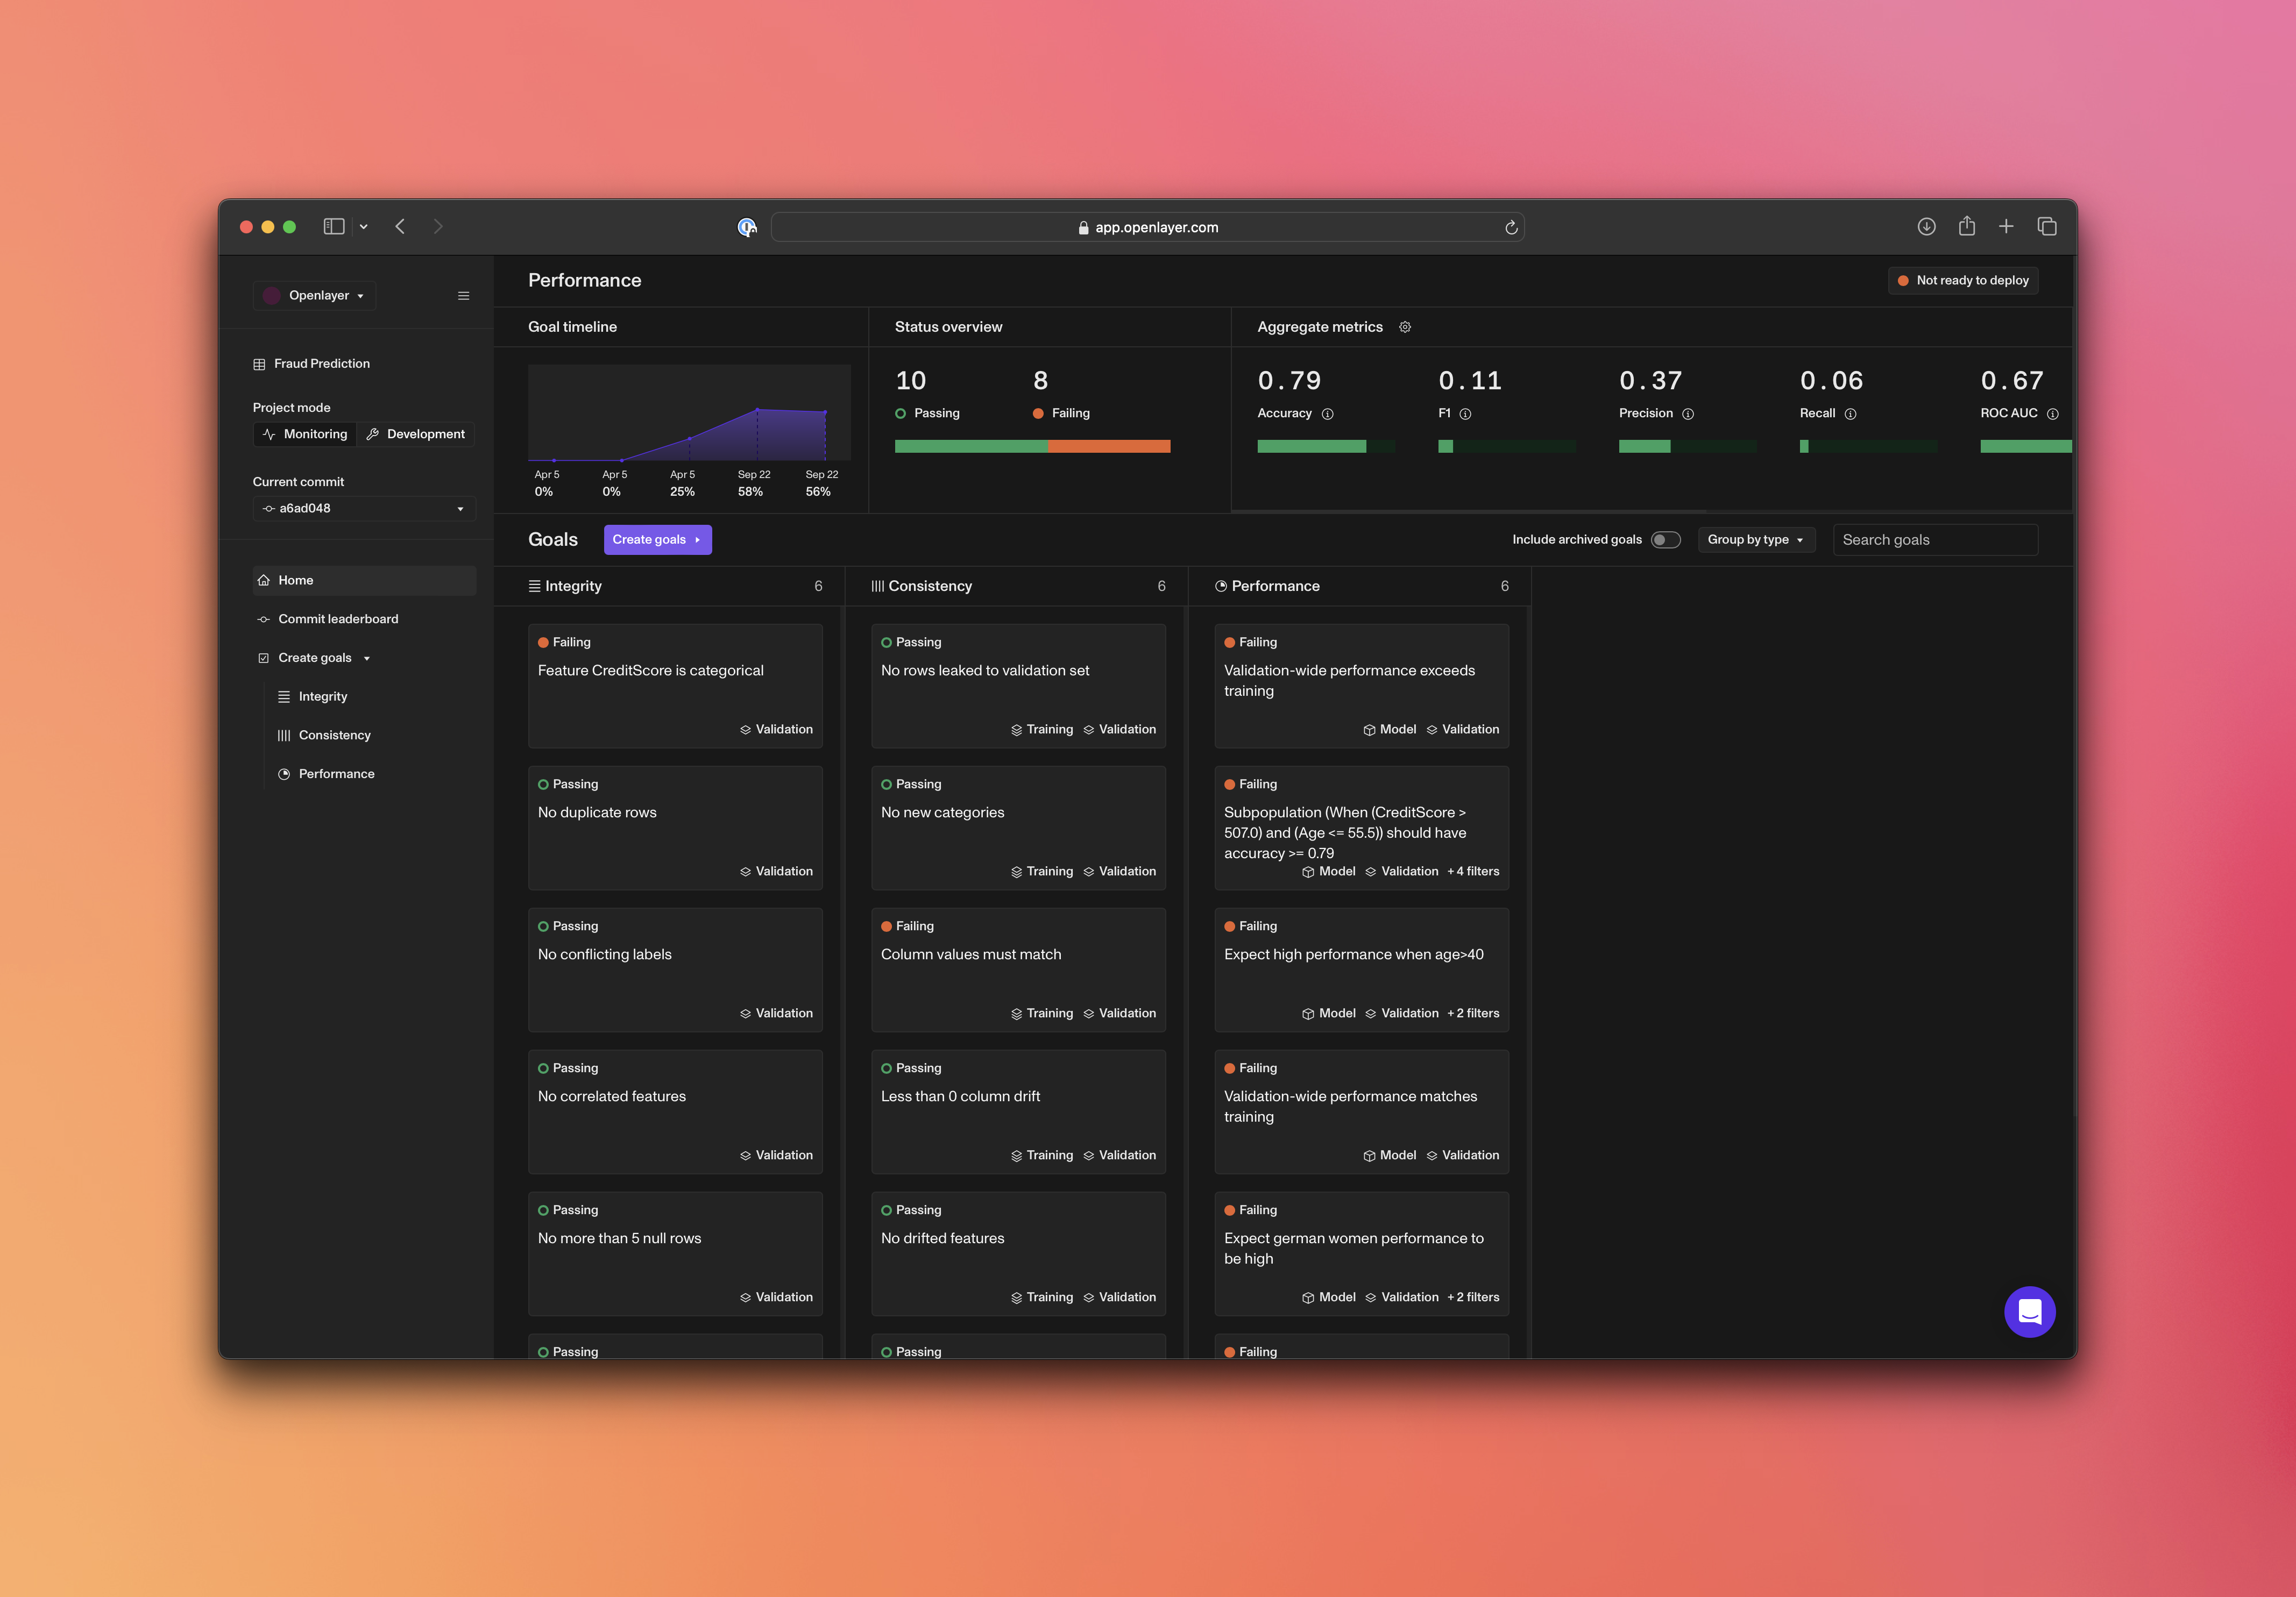This screenshot has width=2296, height=1597.
Task: Toggle Include archived goals switch
Action: (1665, 540)
